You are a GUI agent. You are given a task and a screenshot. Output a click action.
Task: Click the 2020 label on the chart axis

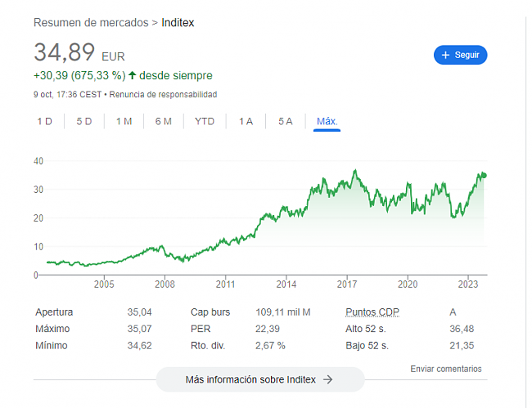click(x=408, y=284)
